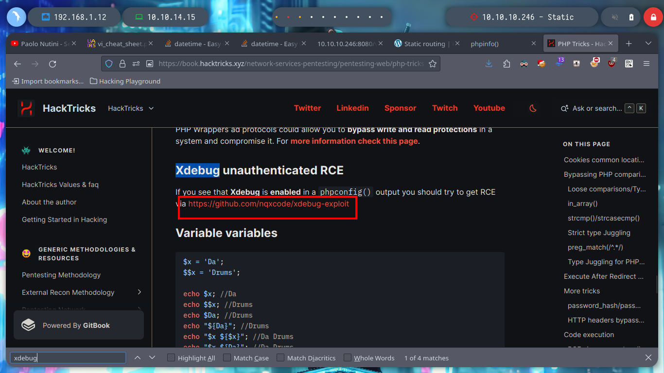Open Getting Started in Hacking page
This screenshot has height=373, width=664.
tap(64, 220)
